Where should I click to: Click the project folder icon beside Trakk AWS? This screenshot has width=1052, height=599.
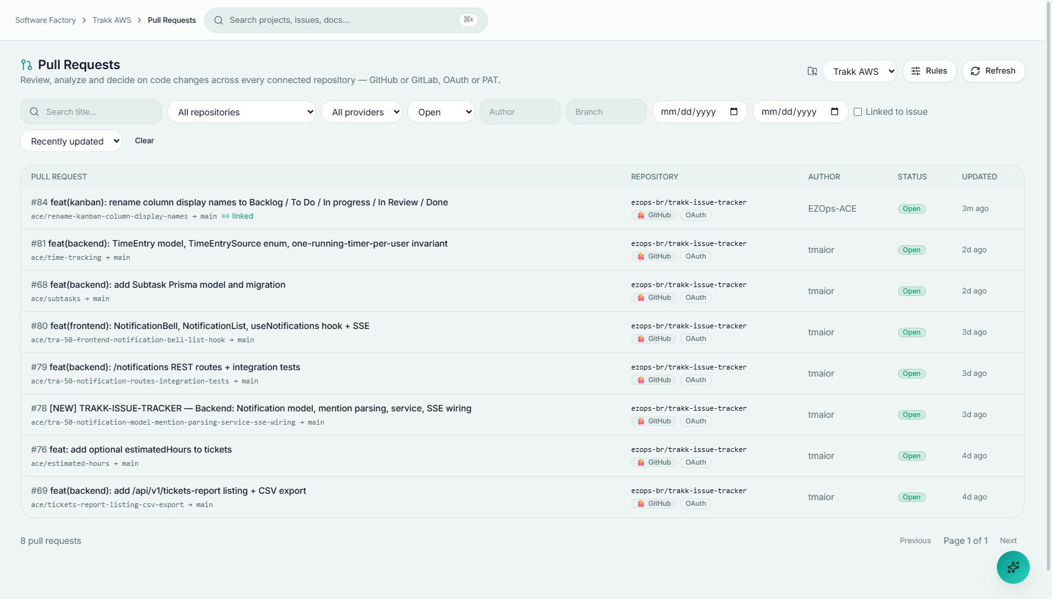[x=812, y=71]
